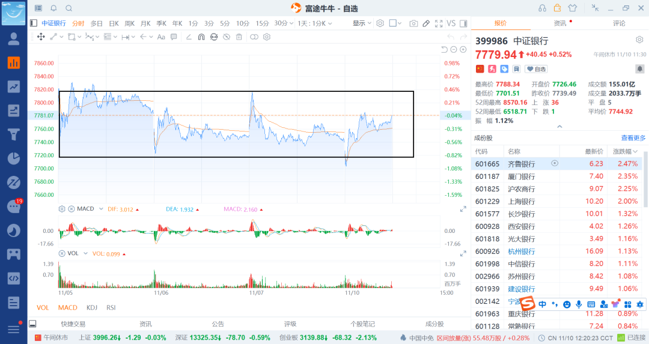
Task: Zoom out chart with minus circle
Action: click(x=454, y=50)
